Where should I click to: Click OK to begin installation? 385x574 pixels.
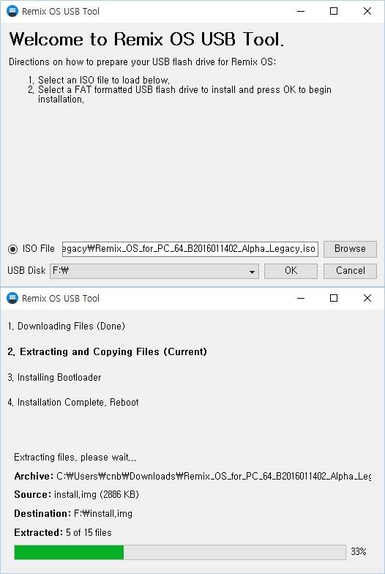click(x=291, y=271)
